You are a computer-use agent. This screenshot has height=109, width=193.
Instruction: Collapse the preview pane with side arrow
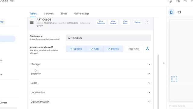click(x=164, y=63)
